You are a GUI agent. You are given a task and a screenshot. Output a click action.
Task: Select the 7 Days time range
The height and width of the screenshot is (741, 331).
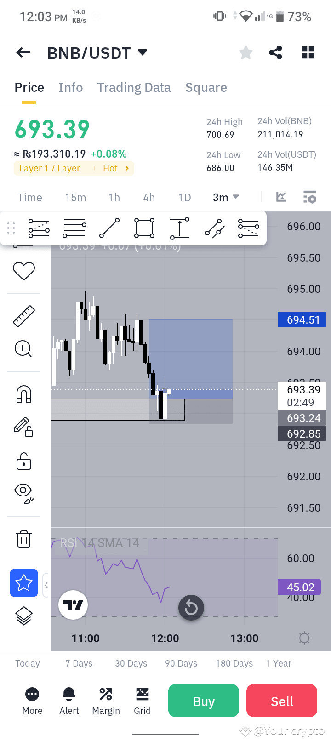click(78, 663)
